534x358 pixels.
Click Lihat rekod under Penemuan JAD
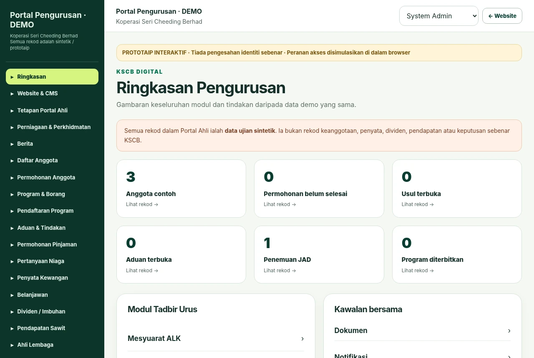(x=280, y=271)
